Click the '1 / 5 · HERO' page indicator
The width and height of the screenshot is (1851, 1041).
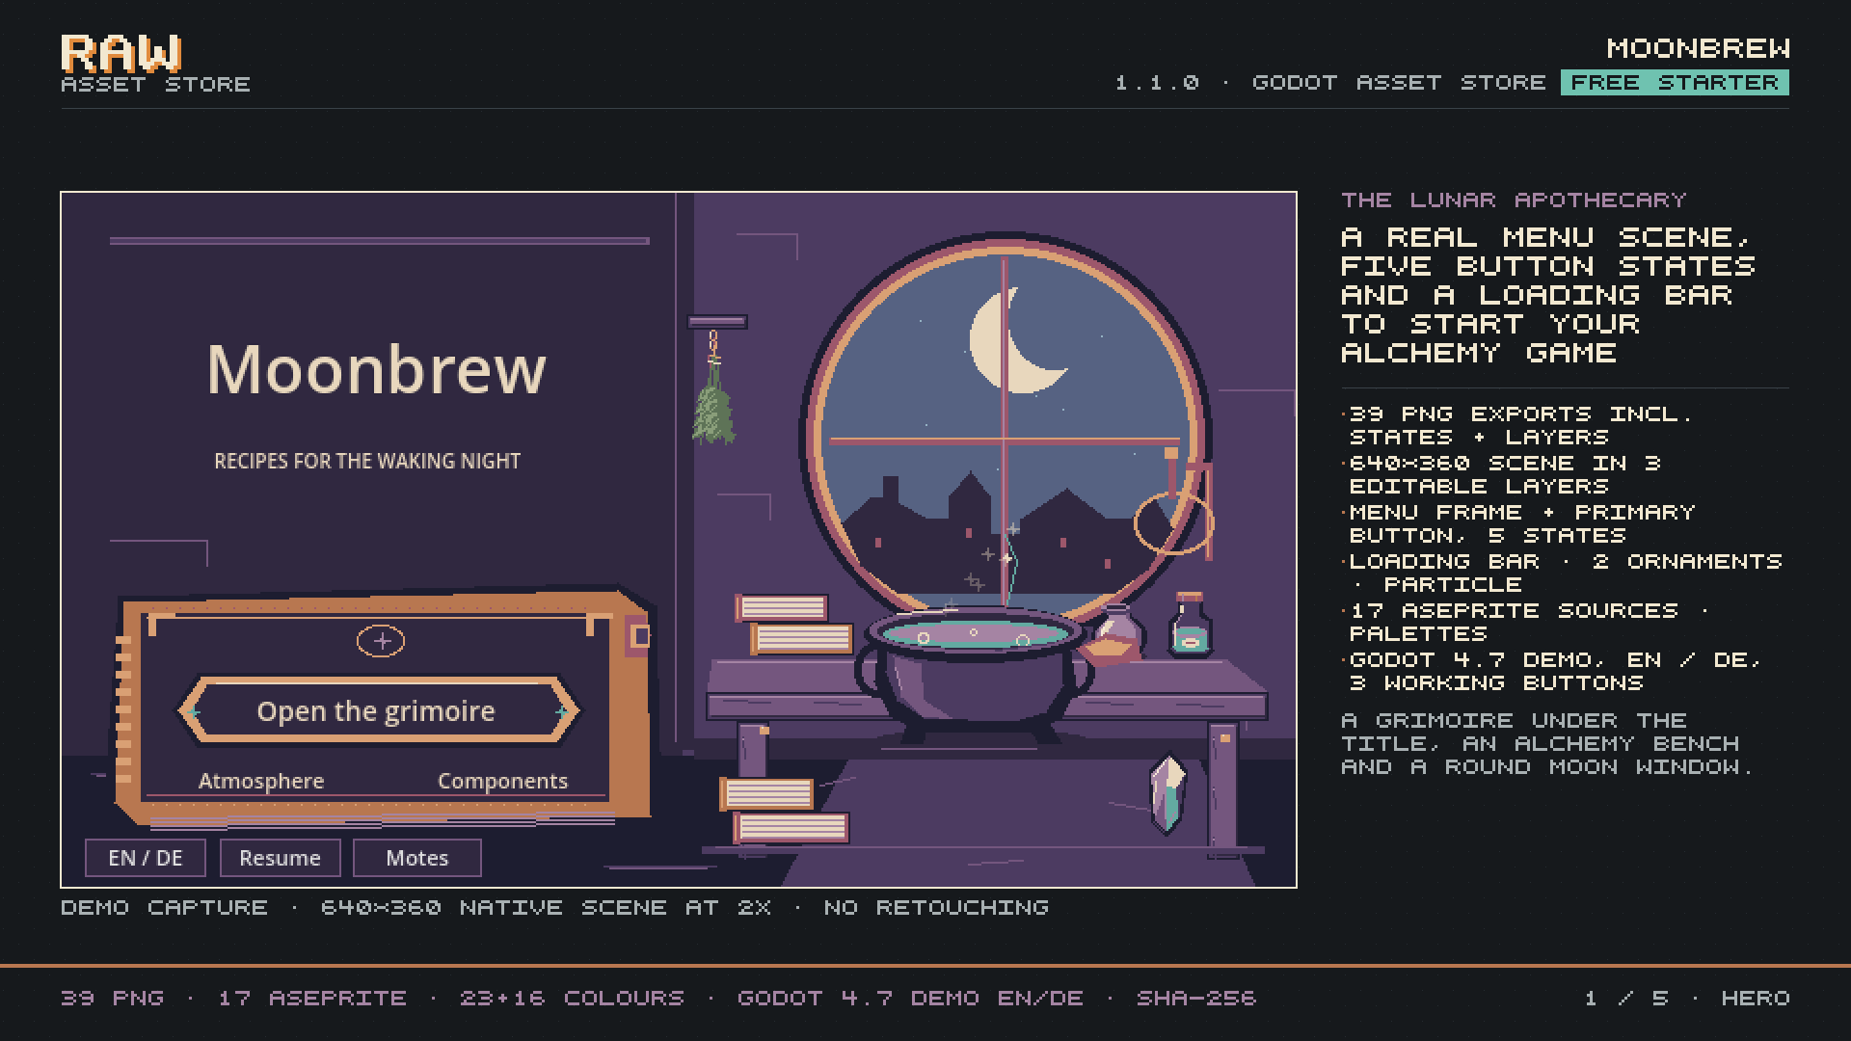coord(1687,998)
